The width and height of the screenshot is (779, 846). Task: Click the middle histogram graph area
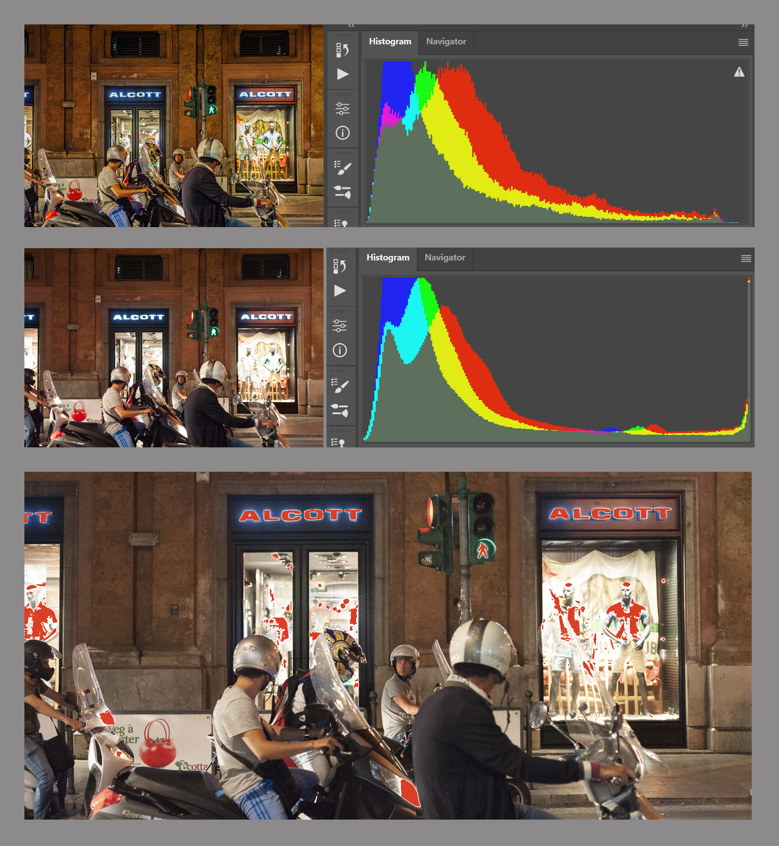pyautogui.click(x=556, y=359)
